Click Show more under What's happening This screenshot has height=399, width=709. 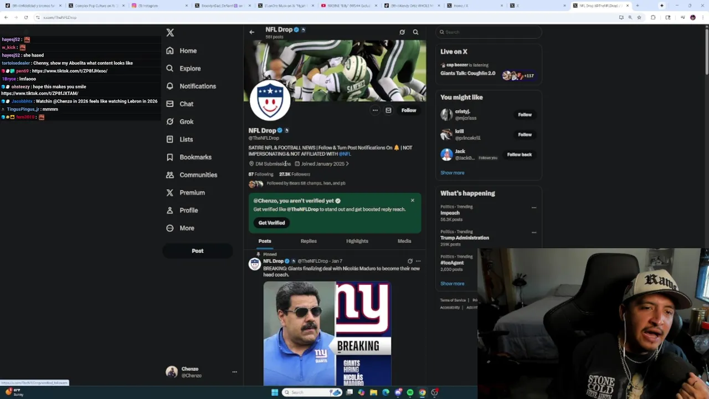coord(452,283)
